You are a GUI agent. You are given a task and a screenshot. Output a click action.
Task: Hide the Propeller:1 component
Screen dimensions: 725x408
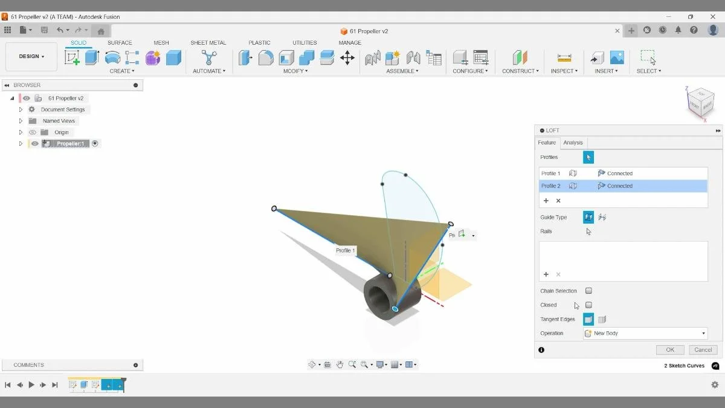(x=34, y=143)
